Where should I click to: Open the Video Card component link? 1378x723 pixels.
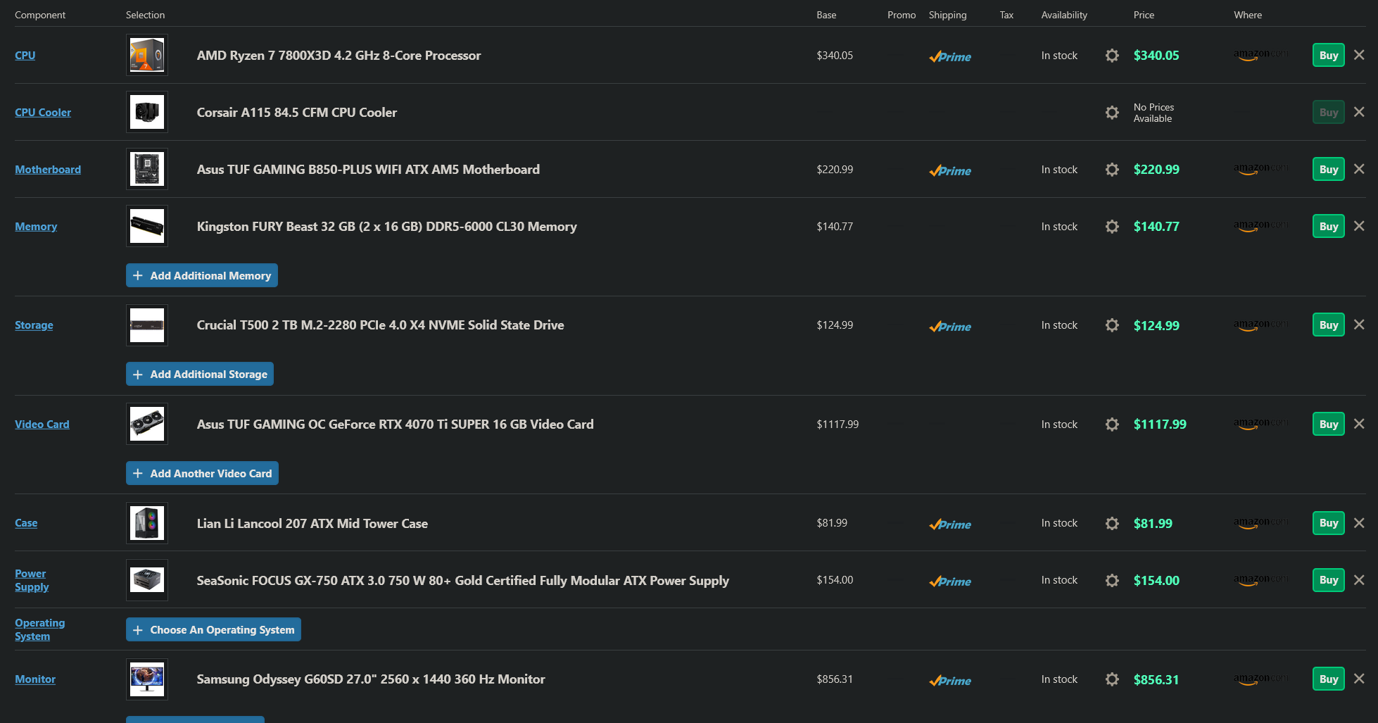coord(42,424)
